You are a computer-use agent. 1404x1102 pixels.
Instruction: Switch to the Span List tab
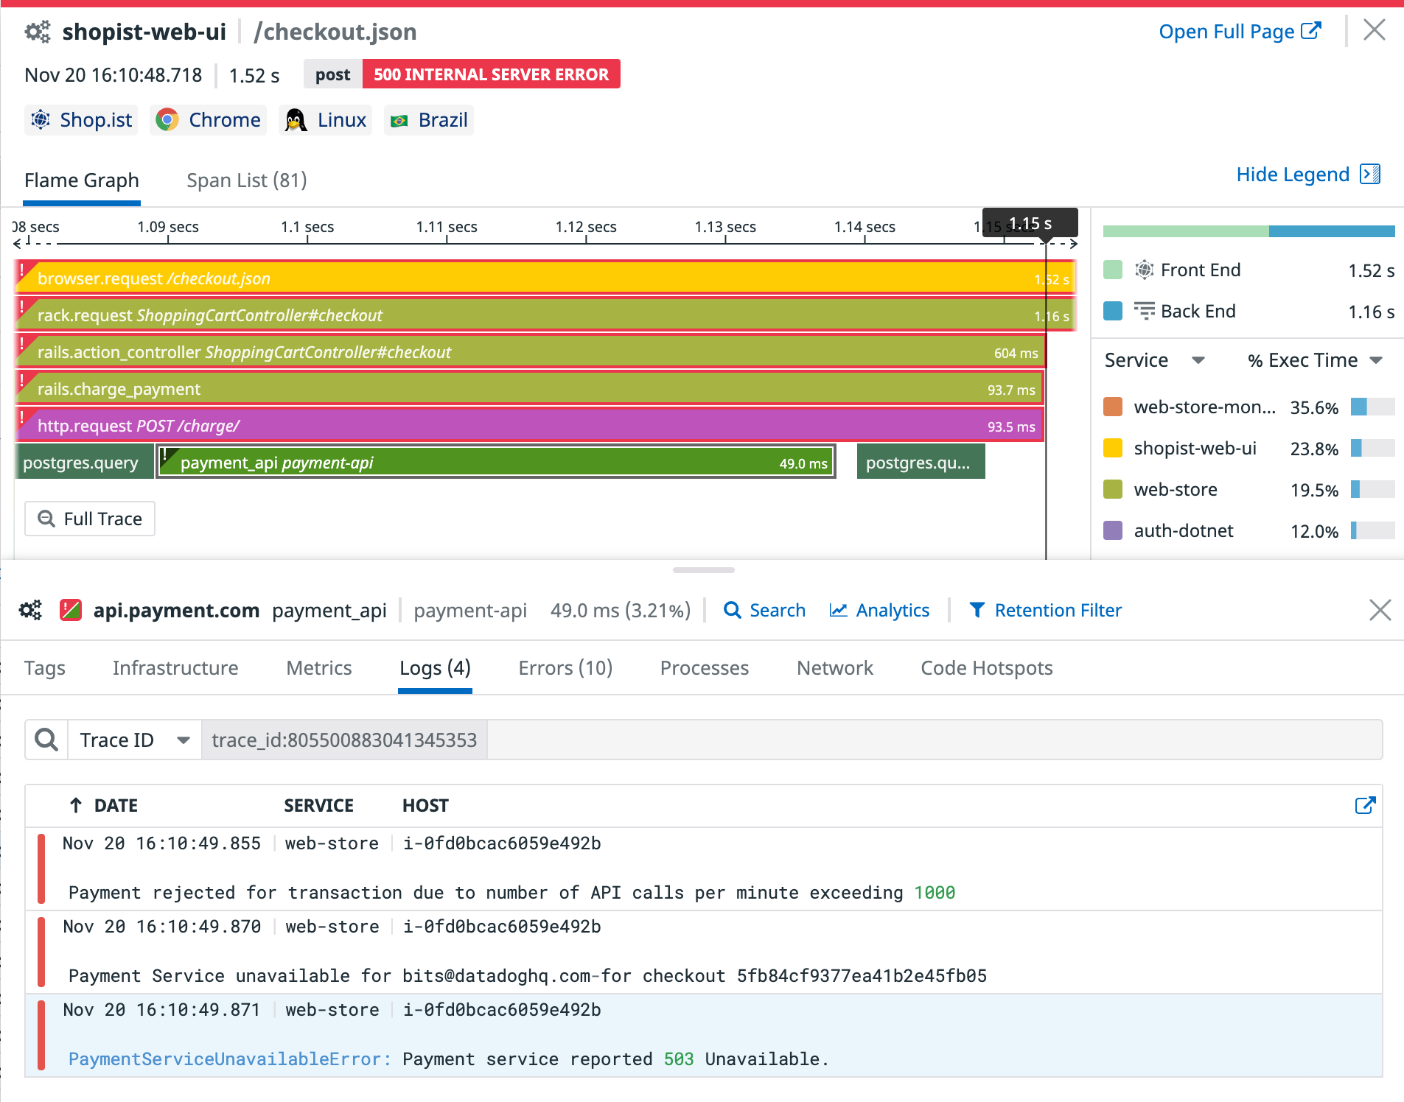pos(246,180)
